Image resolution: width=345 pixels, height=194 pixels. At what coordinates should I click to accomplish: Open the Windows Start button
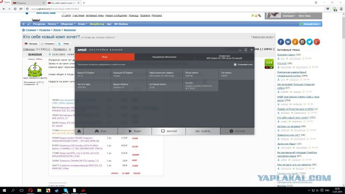coord(4,190)
